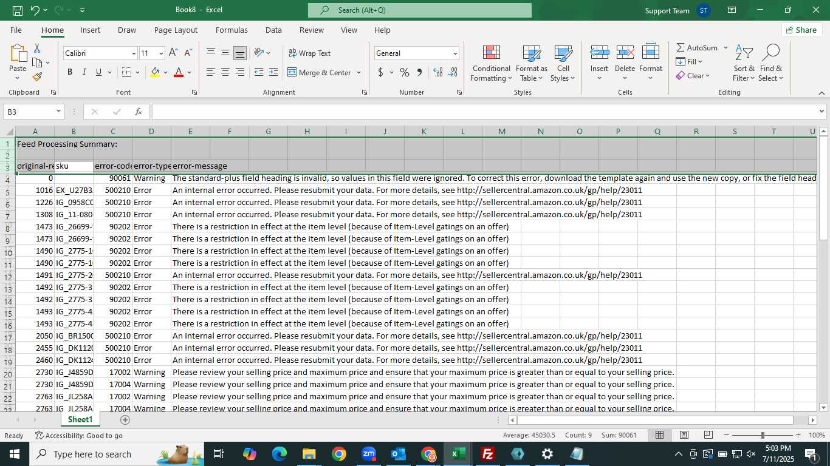
Task: Open the Name Box dropdown arrow
Action: pos(59,112)
